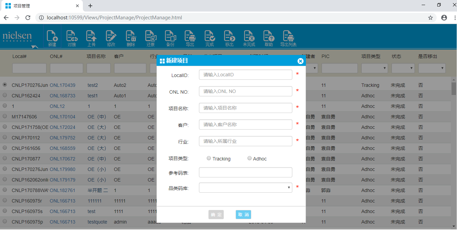The width and height of the screenshot is (457, 230).
Task: Select the Tracking radio button
Action: click(x=209, y=158)
